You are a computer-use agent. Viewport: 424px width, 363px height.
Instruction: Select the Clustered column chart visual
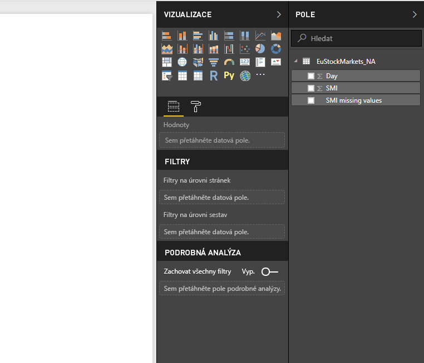(x=213, y=36)
